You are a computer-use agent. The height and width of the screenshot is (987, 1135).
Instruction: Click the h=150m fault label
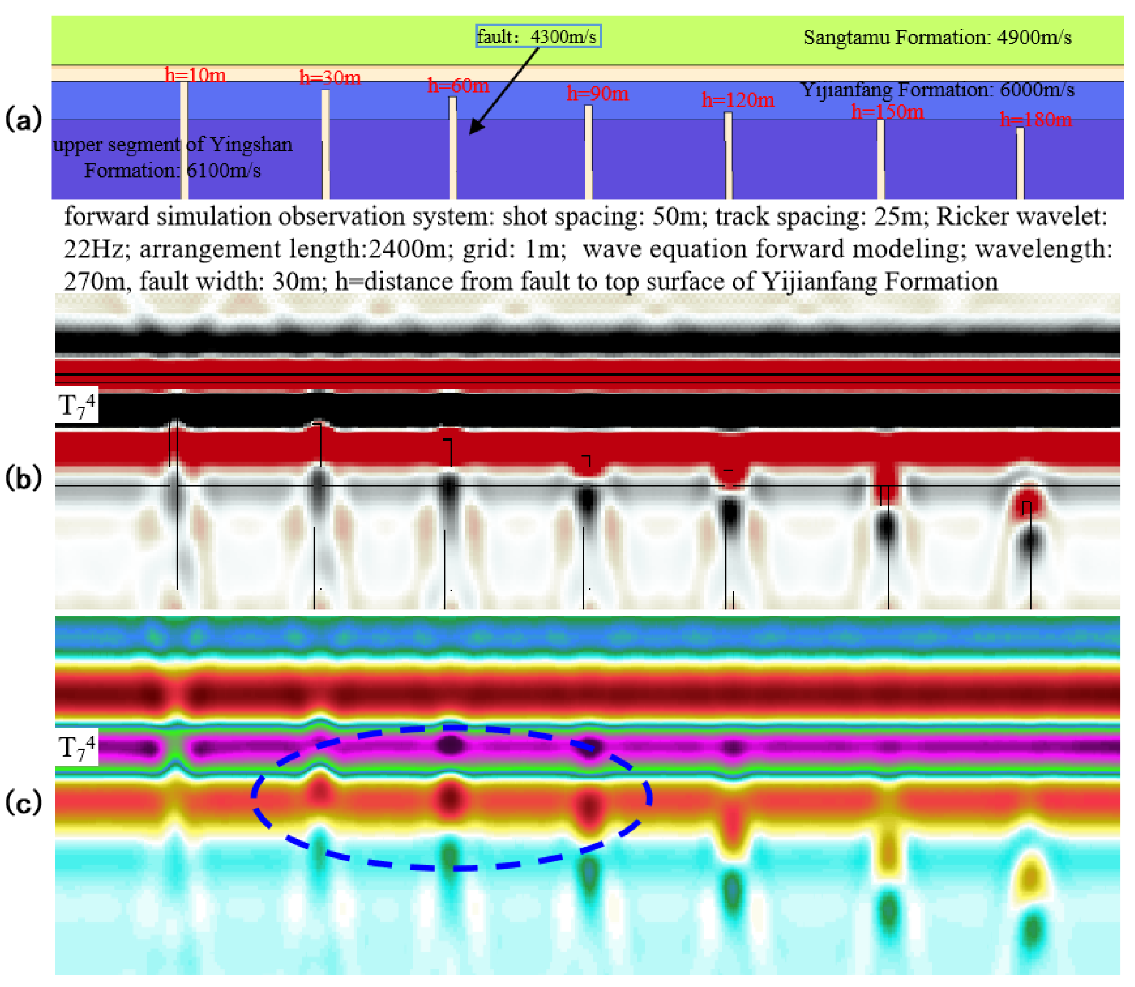click(x=887, y=112)
